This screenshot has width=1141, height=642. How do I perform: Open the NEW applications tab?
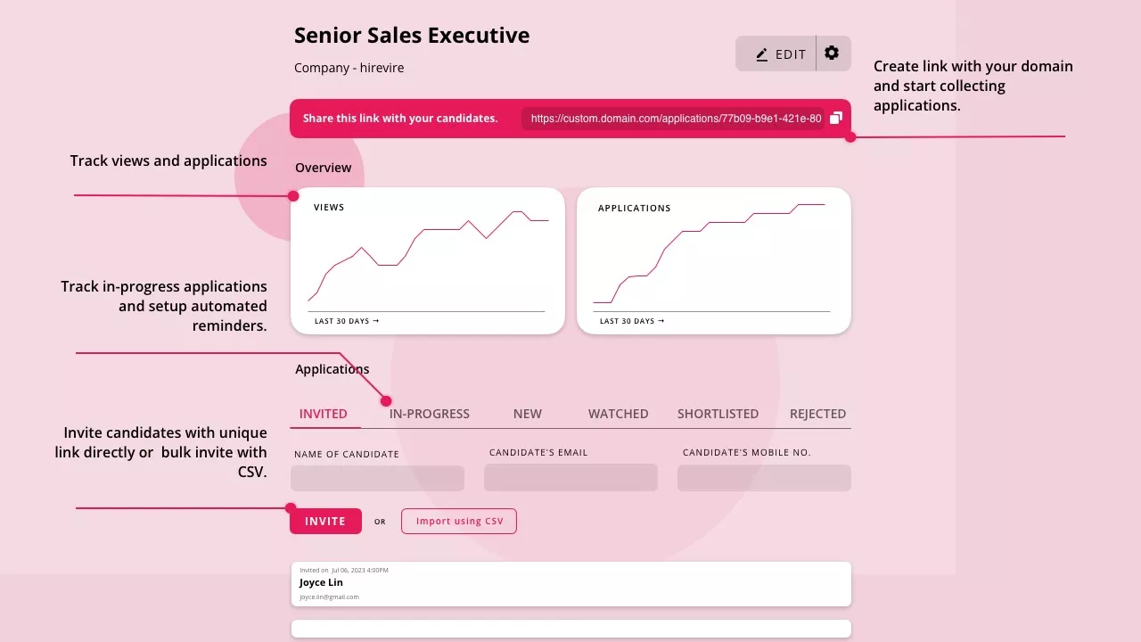528,414
